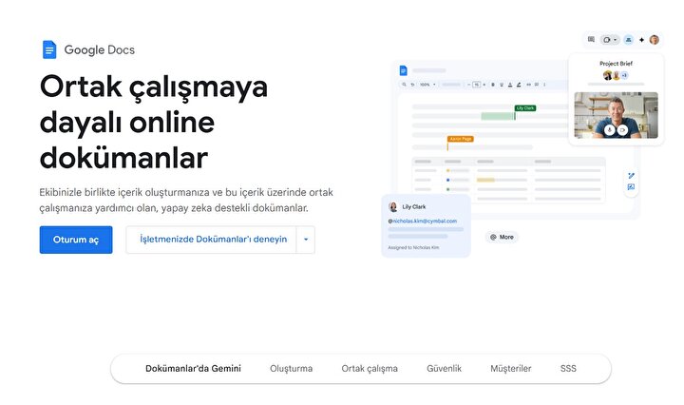This screenshot has width=684, height=405.
Task: Click the image icon below the pen icon
Action: click(x=631, y=187)
